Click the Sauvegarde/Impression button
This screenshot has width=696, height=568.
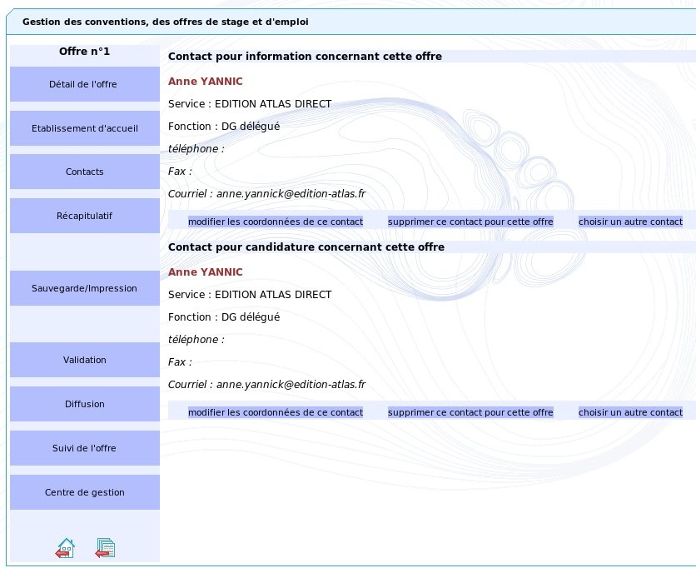point(84,288)
